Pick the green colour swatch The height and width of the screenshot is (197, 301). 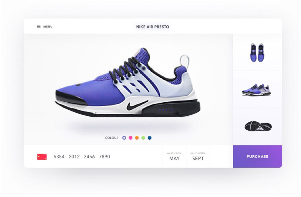point(143,138)
